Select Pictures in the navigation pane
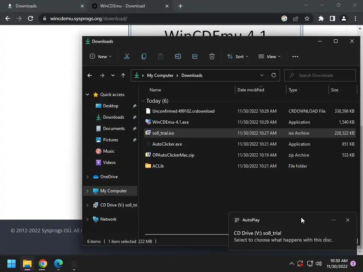Image resolution: width=363 pixels, height=272 pixels. click(111, 140)
